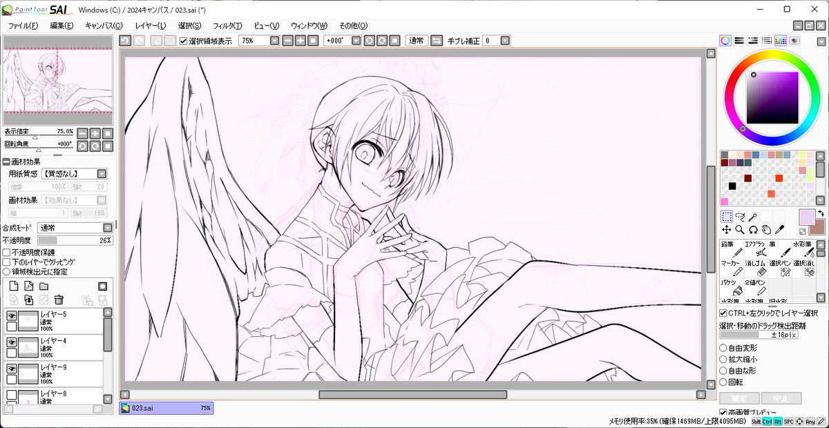Viewport: 829px width, 428px height.
Task: Create a new layer folder
Action: pos(44,286)
